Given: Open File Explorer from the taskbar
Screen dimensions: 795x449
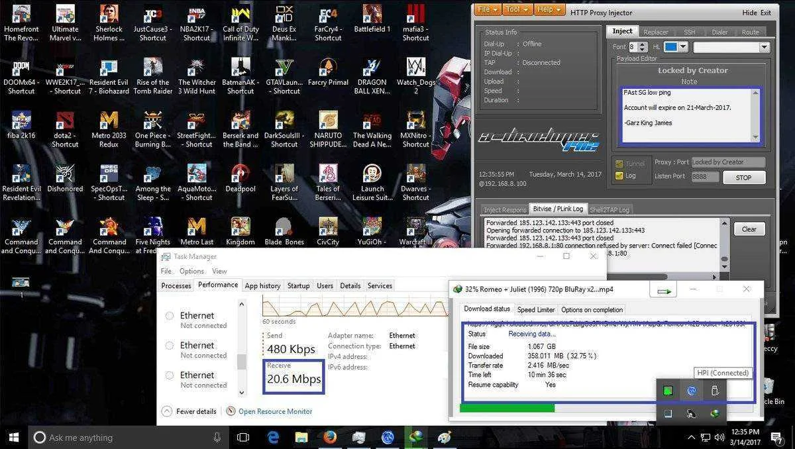Looking at the screenshot, I should 301,437.
